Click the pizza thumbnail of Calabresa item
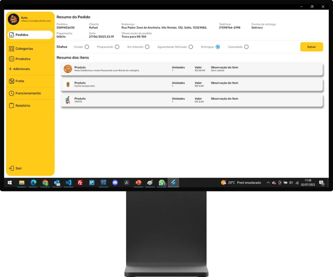333x277 pixels. [x=68, y=69]
